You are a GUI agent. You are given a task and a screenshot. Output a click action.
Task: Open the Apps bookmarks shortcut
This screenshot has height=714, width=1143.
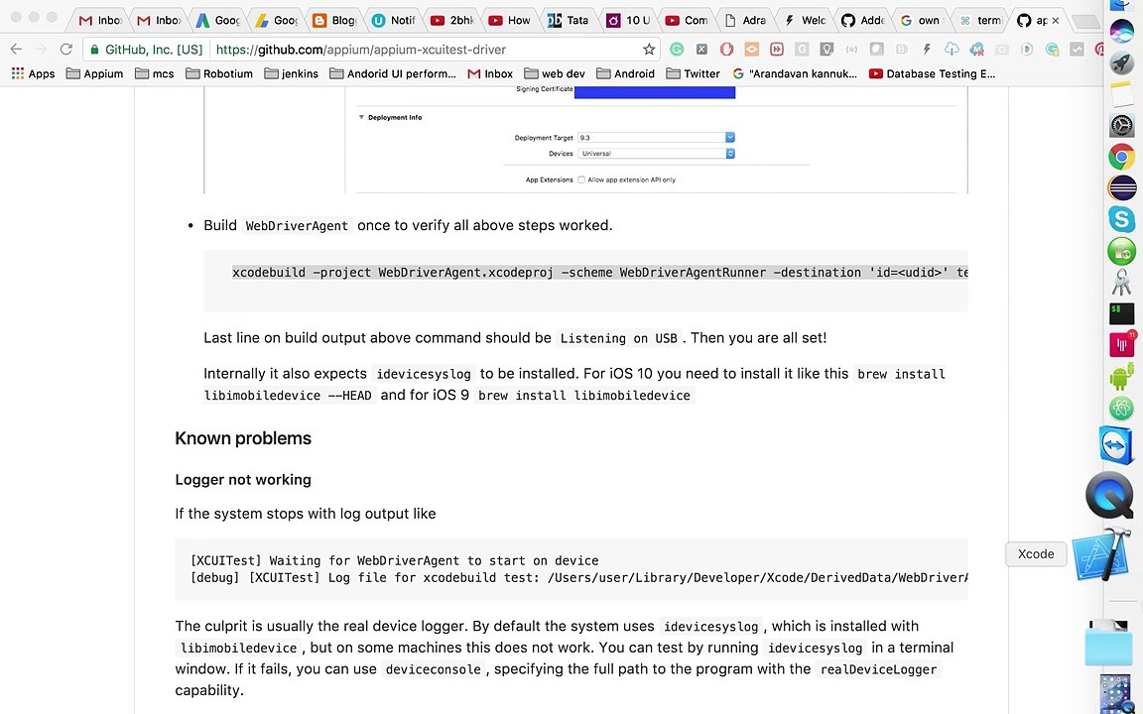(x=33, y=73)
